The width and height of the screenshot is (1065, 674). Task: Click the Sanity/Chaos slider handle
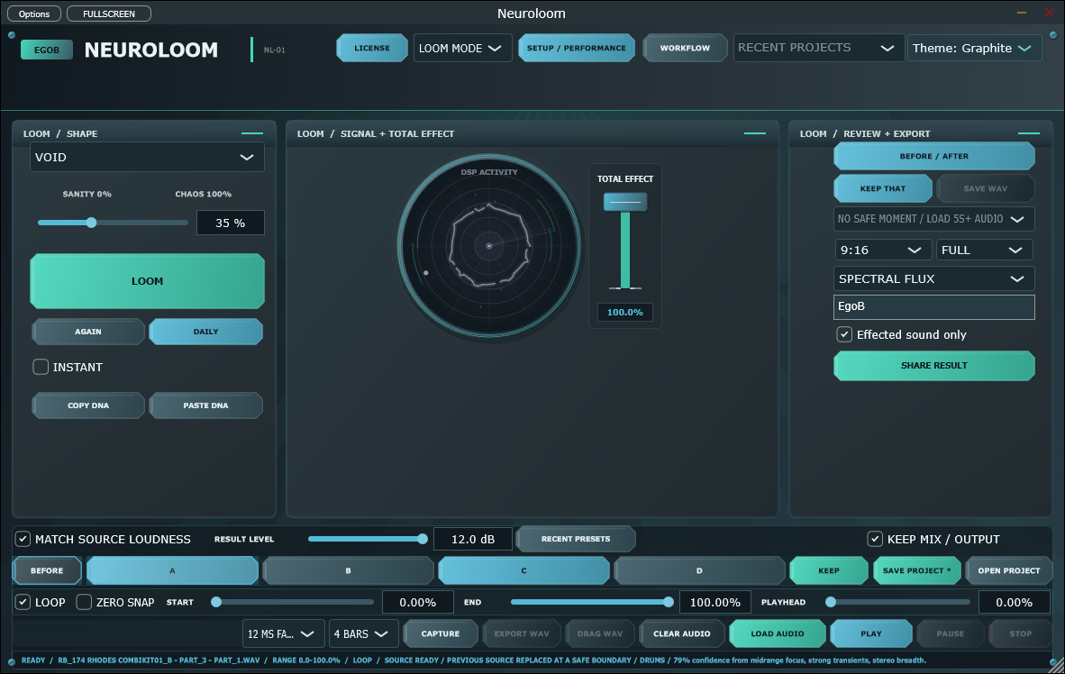[91, 223]
